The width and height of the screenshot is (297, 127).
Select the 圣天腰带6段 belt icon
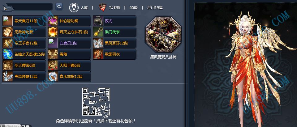coord(8,66)
